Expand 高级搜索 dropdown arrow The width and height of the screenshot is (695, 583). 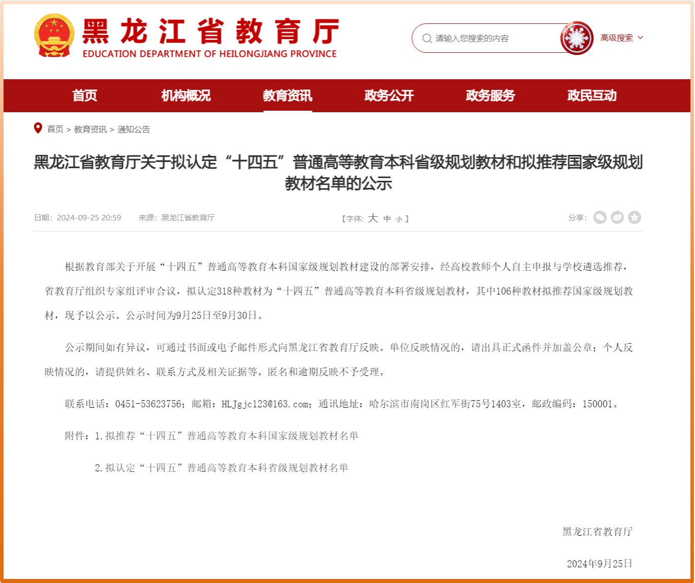[640, 38]
